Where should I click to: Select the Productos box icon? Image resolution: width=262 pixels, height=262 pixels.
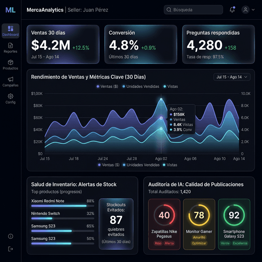pyautogui.click(x=11, y=62)
